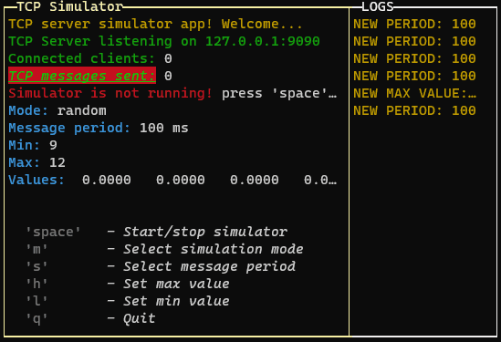501x342 pixels.
Task: Click the TCP Server listening address line
Action: 164,41
